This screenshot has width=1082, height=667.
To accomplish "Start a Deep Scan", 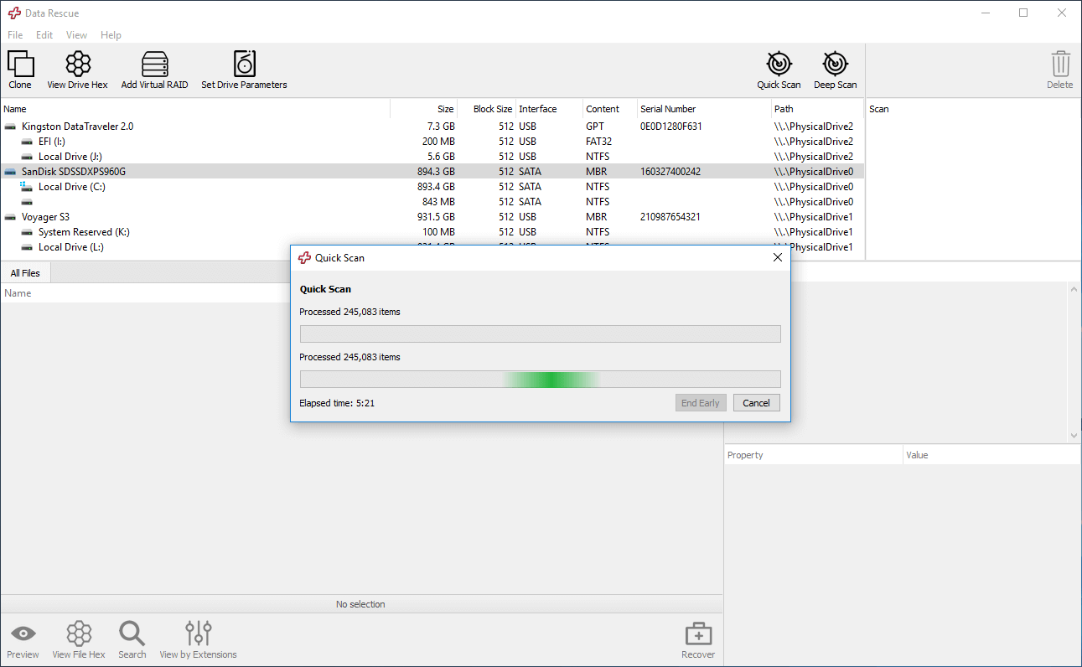I will coord(835,69).
